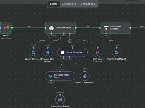Click the Memory diamond above Postgres Chat Memory
Image resolution: width=145 pixels, height=108 pixels.
(x=48, y=48)
